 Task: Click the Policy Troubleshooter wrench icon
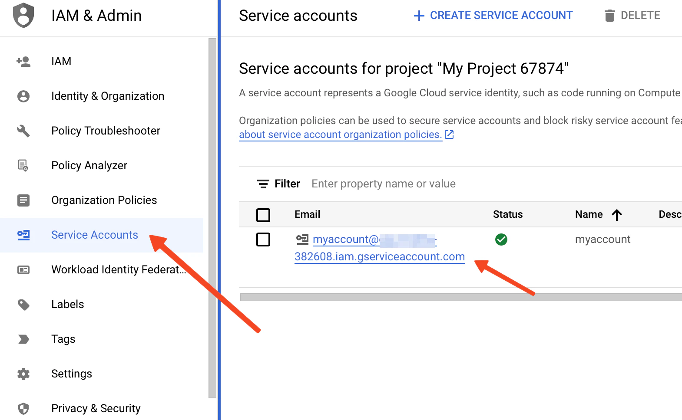[23, 131]
